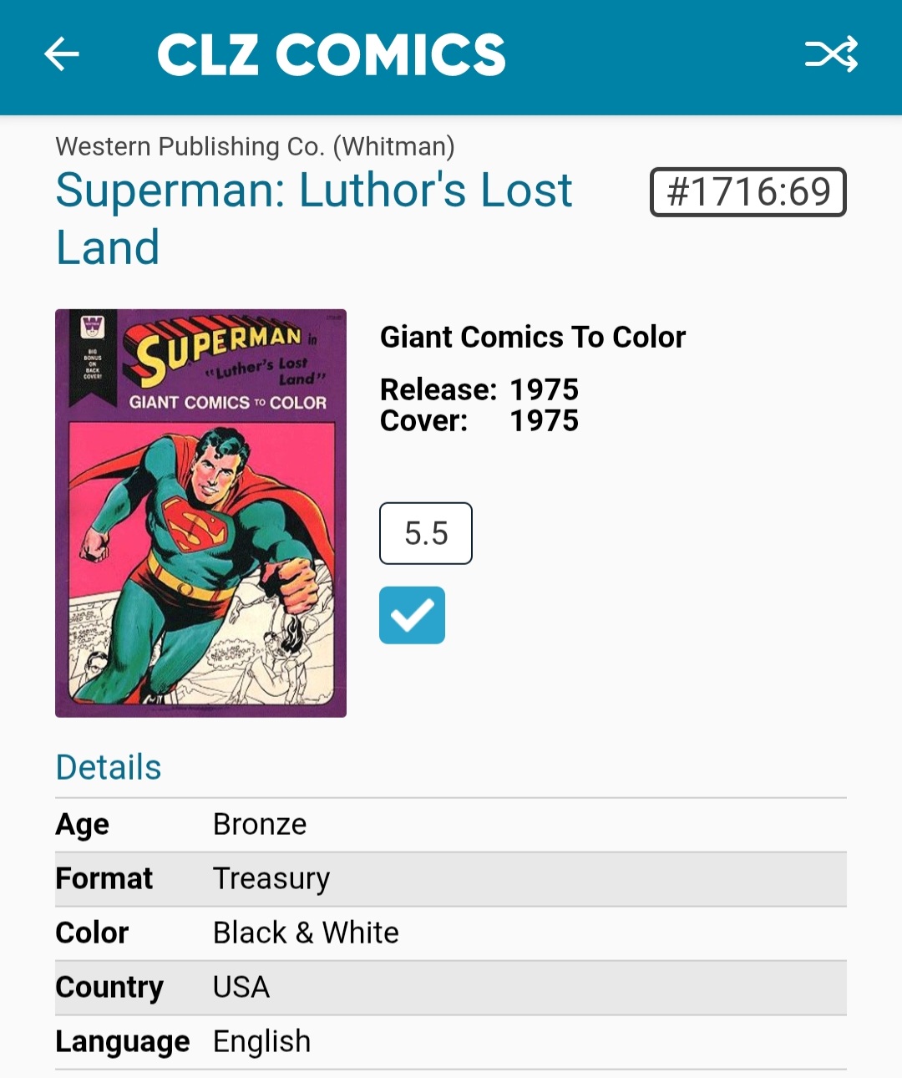Viewport: 902px width, 1078px height.
Task: Select the Giant Comics To Color title
Action: pyautogui.click(x=533, y=337)
